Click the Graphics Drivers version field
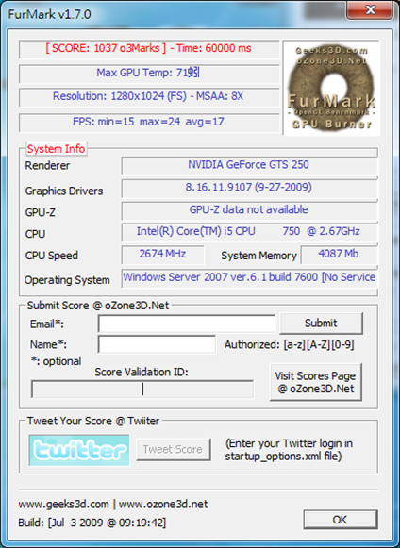Screen dimensions: 400x548 point(249,189)
